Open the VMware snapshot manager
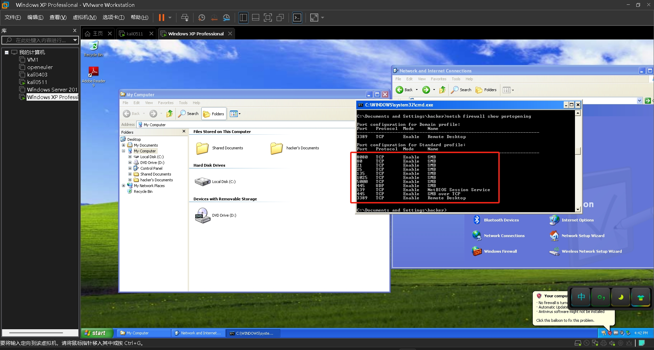Image resolution: width=654 pixels, height=350 pixels. [227, 17]
